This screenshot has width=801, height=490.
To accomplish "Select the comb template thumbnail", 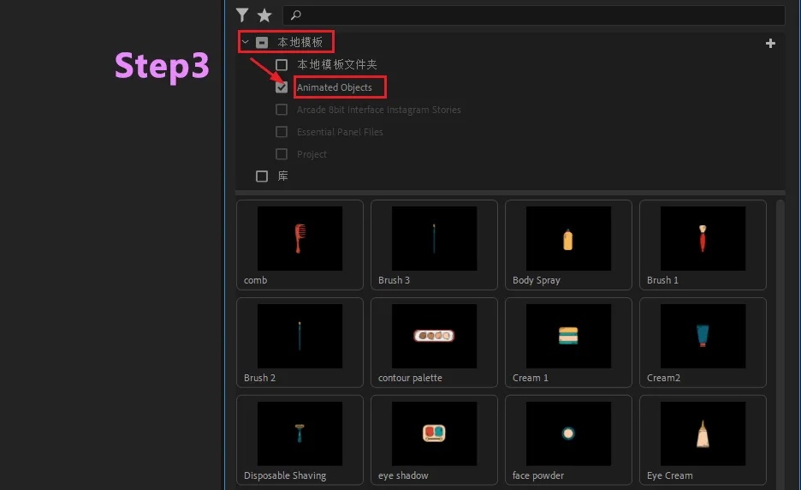I will pos(300,239).
